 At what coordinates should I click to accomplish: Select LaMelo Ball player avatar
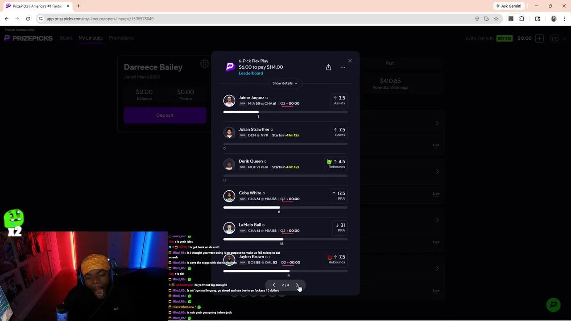(x=229, y=228)
